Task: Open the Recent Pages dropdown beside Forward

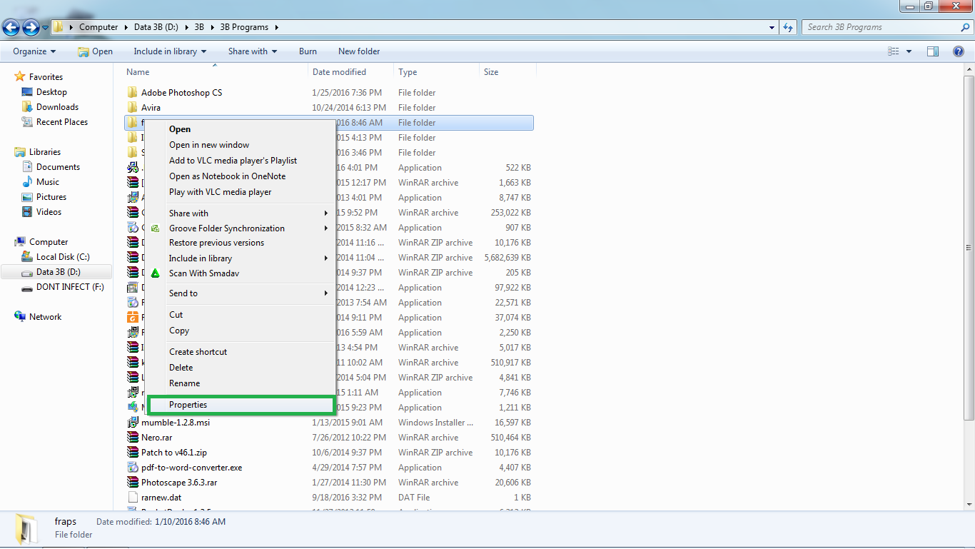Action: click(46, 28)
